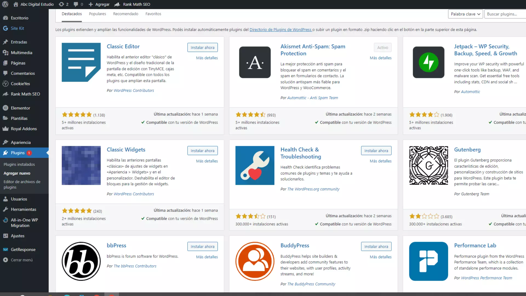Image resolution: width=526 pixels, height=296 pixels.
Task: Click the Apariencia brush icon
Action: 5,142
